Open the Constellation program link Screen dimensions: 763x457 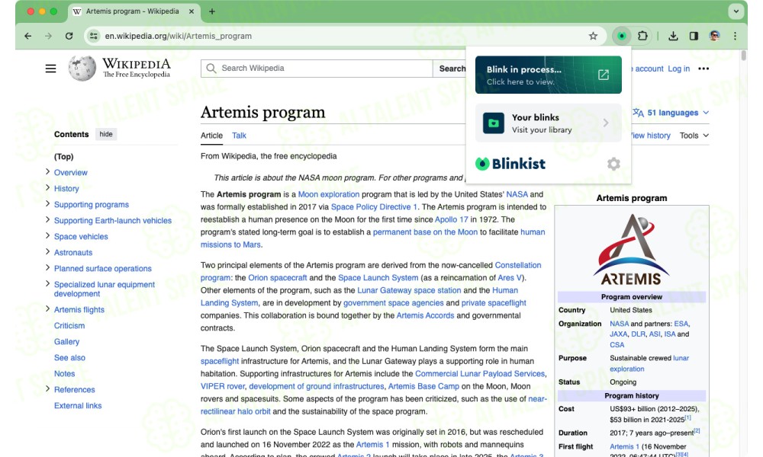point(371,271)
